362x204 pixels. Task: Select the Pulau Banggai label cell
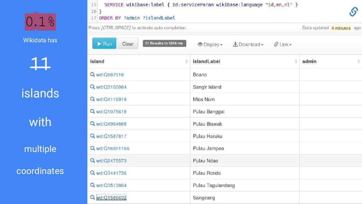tap(245, 111)
